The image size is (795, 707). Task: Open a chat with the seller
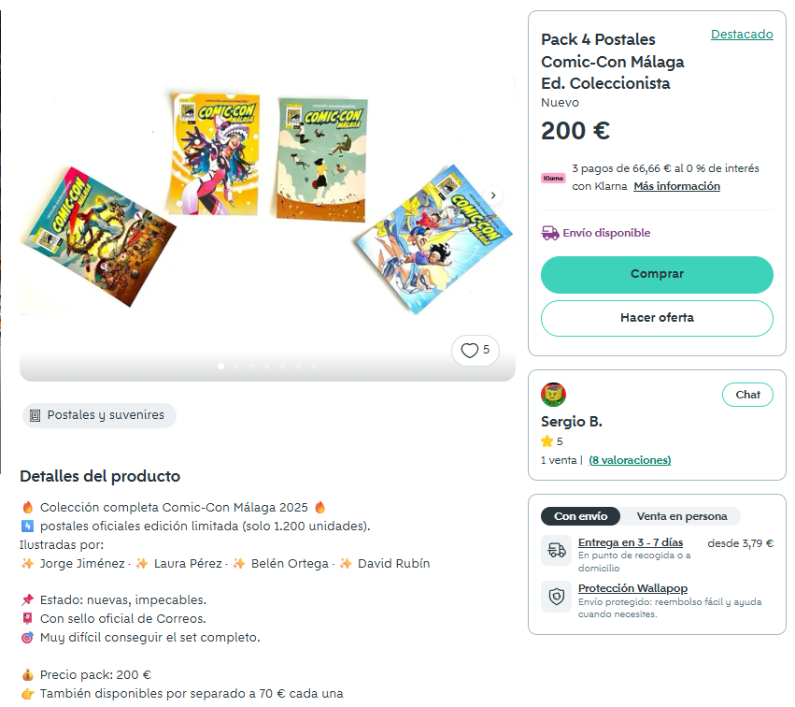point(747,395)
